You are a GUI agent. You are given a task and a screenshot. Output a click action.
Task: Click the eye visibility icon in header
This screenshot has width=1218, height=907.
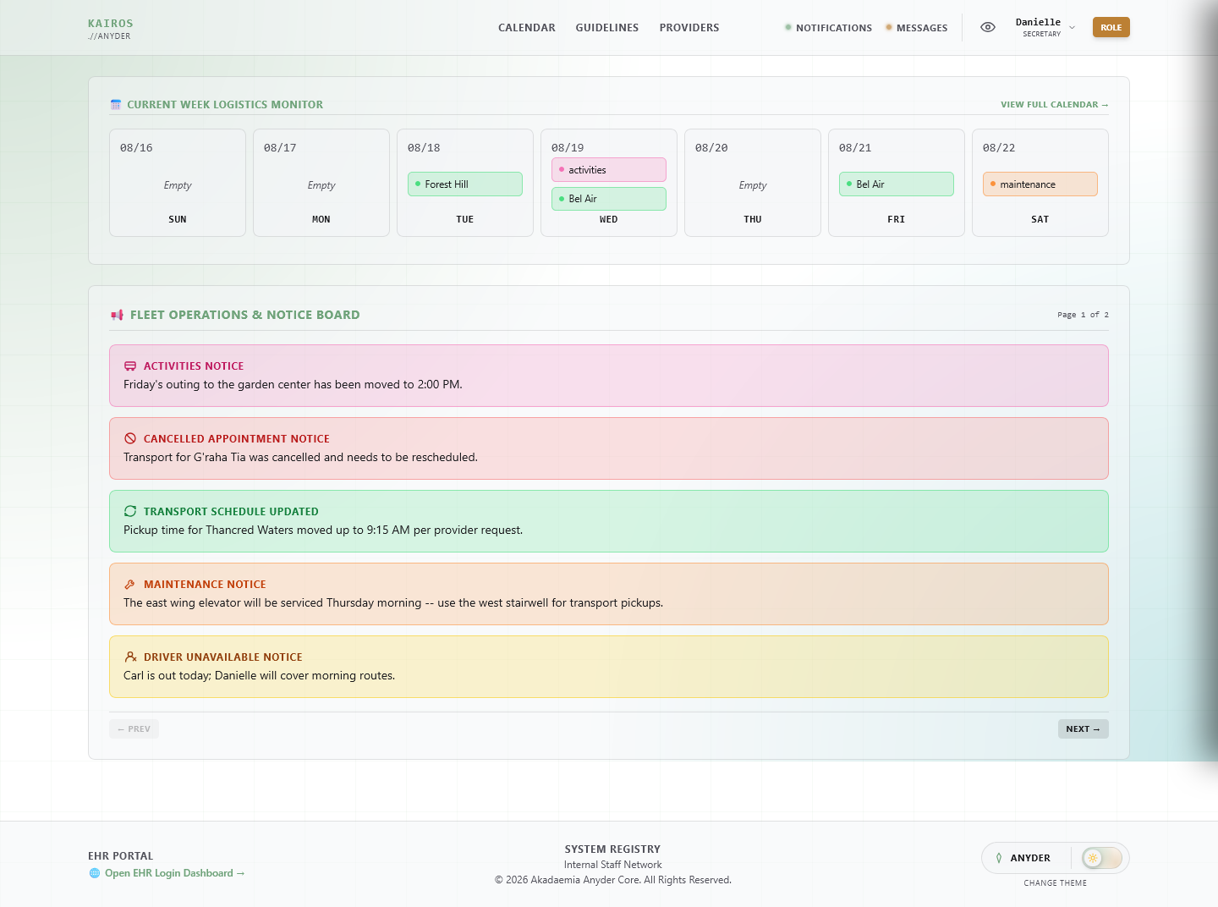coord(987,27)
